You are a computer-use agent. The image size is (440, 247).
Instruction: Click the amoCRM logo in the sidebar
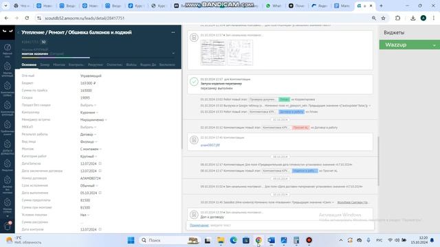(8, 31)
